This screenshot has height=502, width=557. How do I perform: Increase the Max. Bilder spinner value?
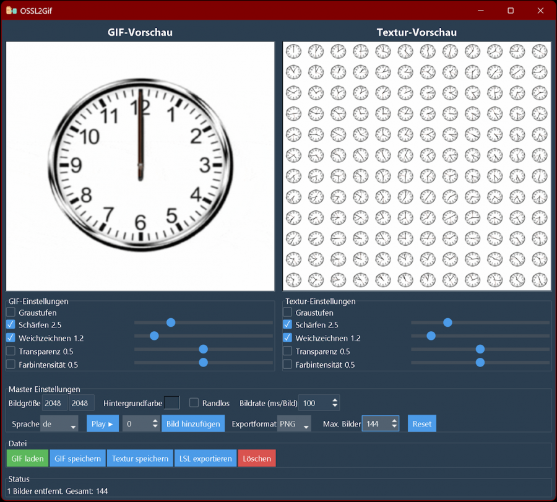(394, 420)
